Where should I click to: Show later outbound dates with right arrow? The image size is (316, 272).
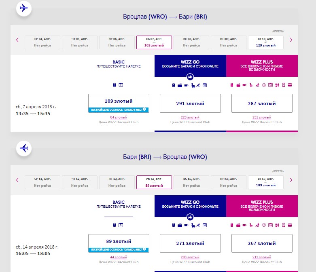click(291, 40)
